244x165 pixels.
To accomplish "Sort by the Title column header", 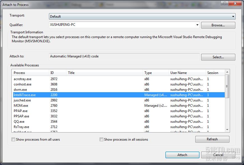I will [104, 73].
